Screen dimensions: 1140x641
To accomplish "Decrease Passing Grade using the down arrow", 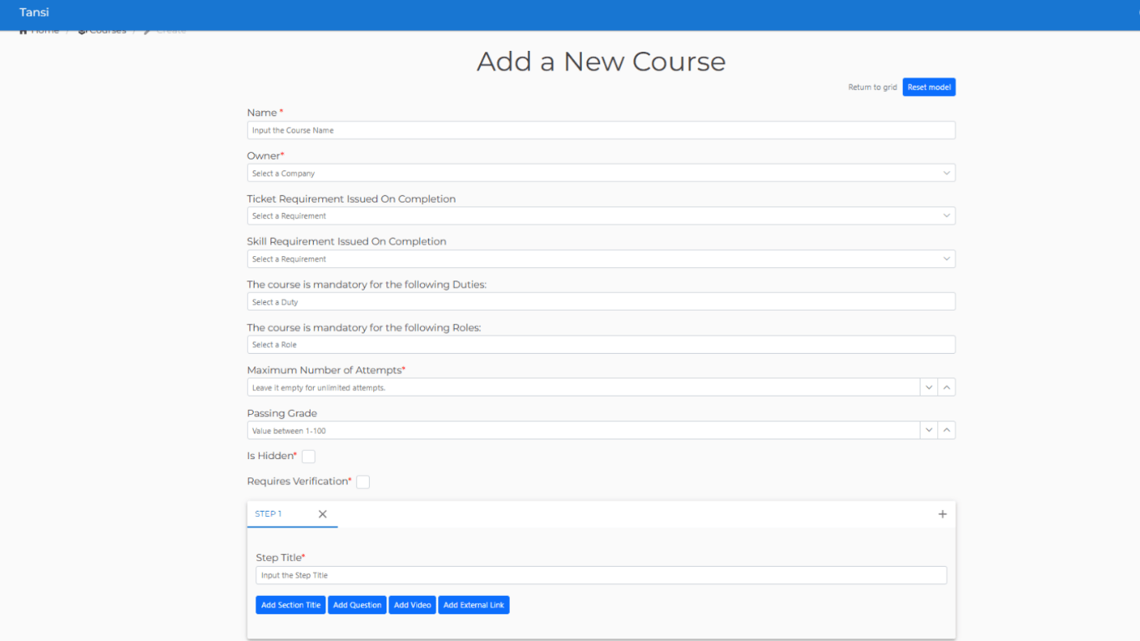I will pyautogui.click(x=929, y=430).
